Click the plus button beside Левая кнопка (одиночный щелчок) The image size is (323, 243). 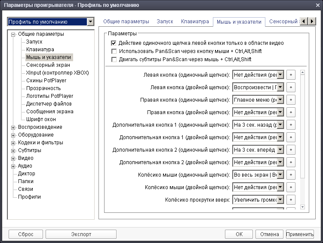click(291, 75)
